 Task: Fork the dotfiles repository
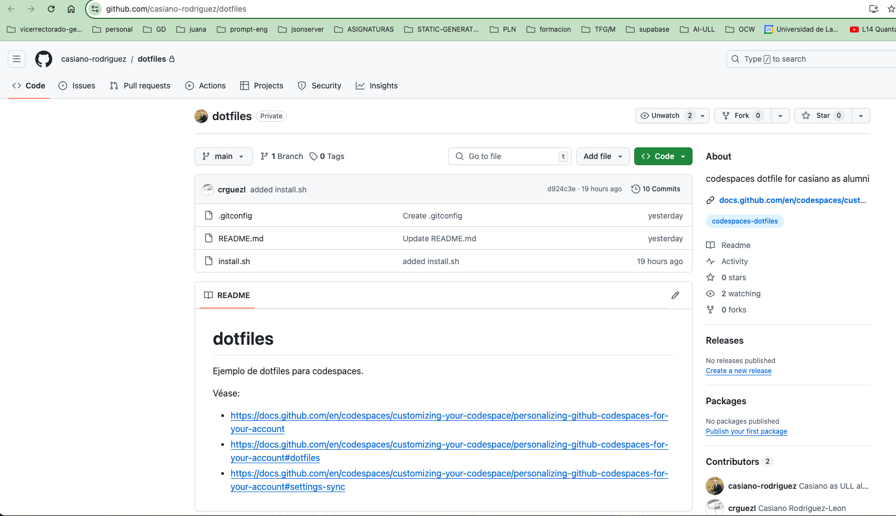pyautogui.click(x=743, y=116)
